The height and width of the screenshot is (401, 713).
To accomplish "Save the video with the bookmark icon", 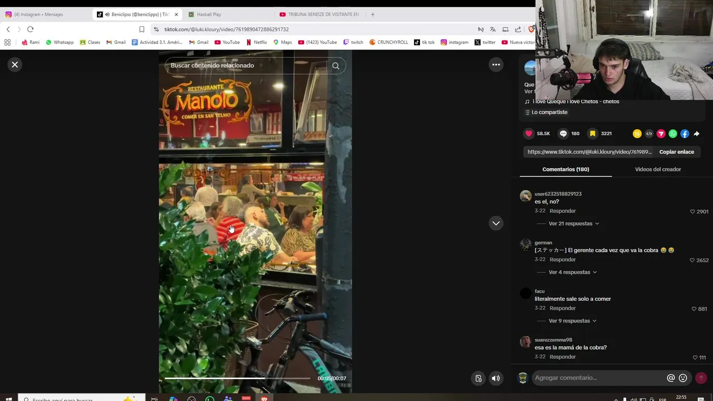I will [x=593, y=134].
